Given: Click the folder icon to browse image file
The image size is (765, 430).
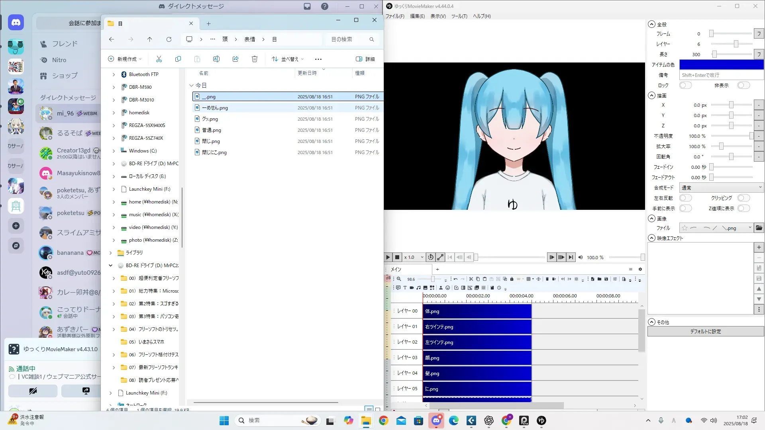Looking at the screenshot, I should click(759, 228).
